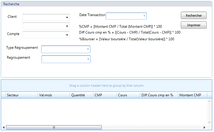Click the vertical scrollbar up arrow
Screen dimensions: 214x132
209,101
